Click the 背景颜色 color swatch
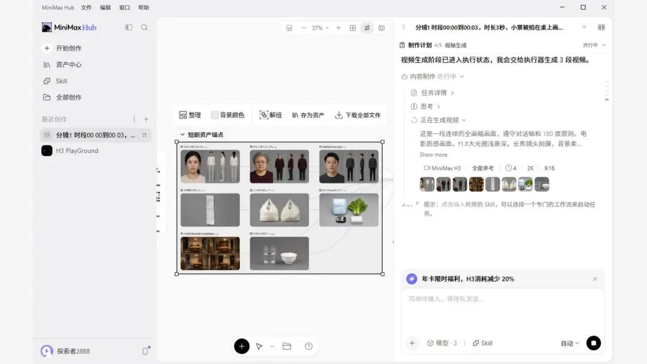Viewport: 647px width, 364px height. 214,115
